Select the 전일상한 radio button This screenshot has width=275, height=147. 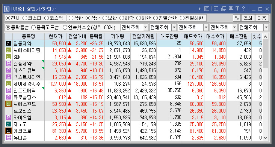[x=156, y=18]
